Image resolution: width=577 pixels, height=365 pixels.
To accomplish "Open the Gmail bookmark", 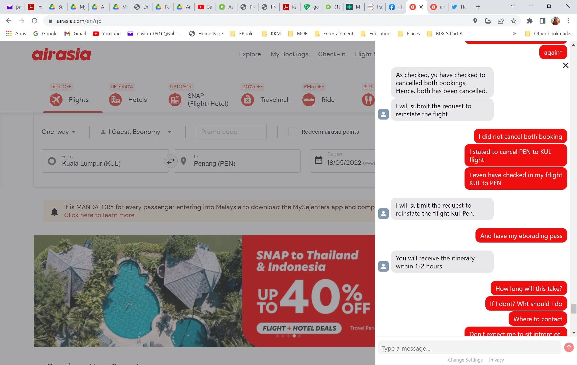I will [75, 34].
